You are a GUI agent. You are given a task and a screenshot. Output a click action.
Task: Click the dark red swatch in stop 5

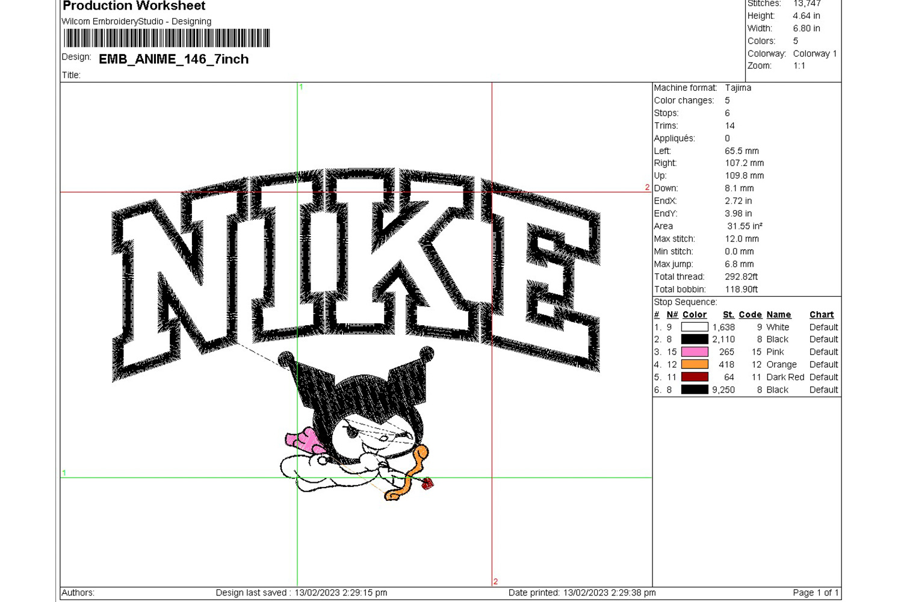695,377
